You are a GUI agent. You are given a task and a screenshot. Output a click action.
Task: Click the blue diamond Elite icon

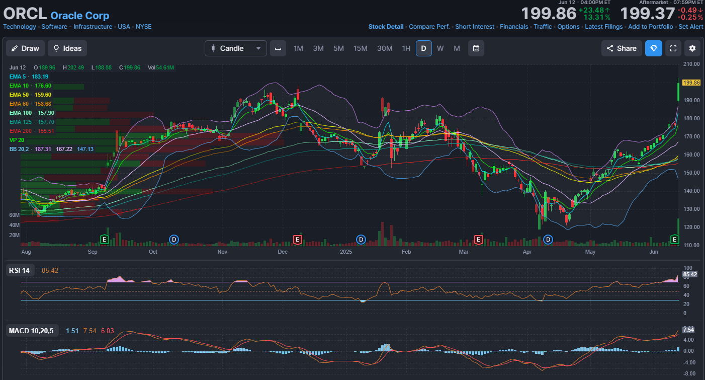[x=654, y=48]
